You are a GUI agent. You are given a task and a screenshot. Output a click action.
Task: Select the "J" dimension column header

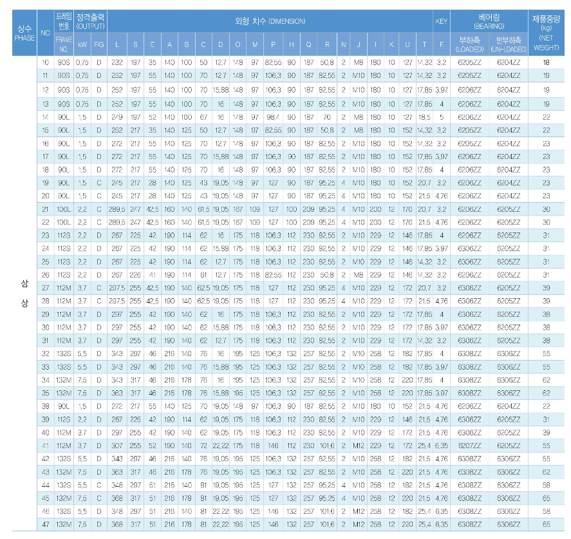point(359,44)
